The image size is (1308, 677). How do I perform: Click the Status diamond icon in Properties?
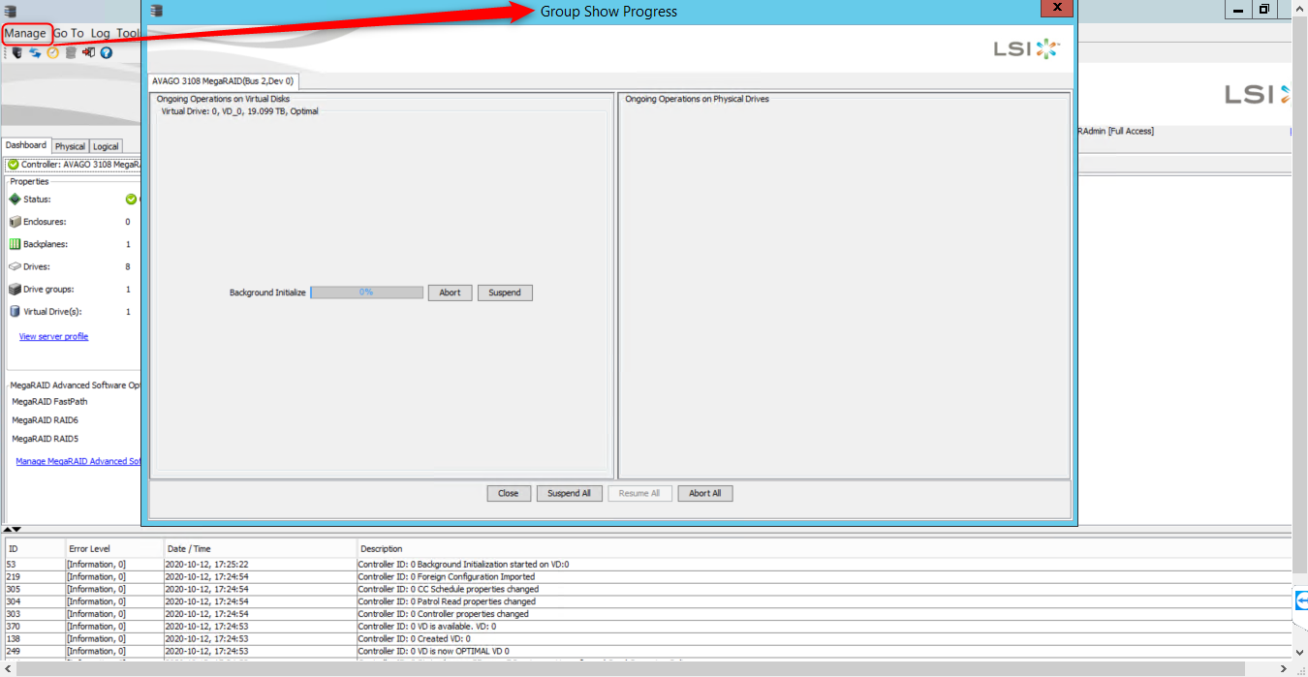(x=15, y=199)
